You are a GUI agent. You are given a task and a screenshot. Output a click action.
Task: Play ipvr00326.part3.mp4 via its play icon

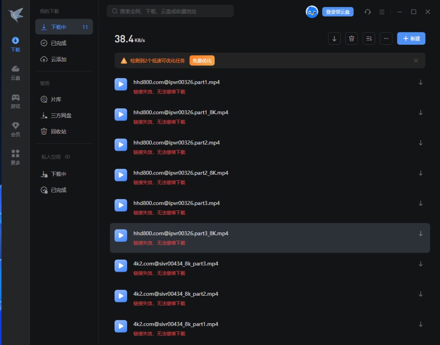click(x=121, y=205)
